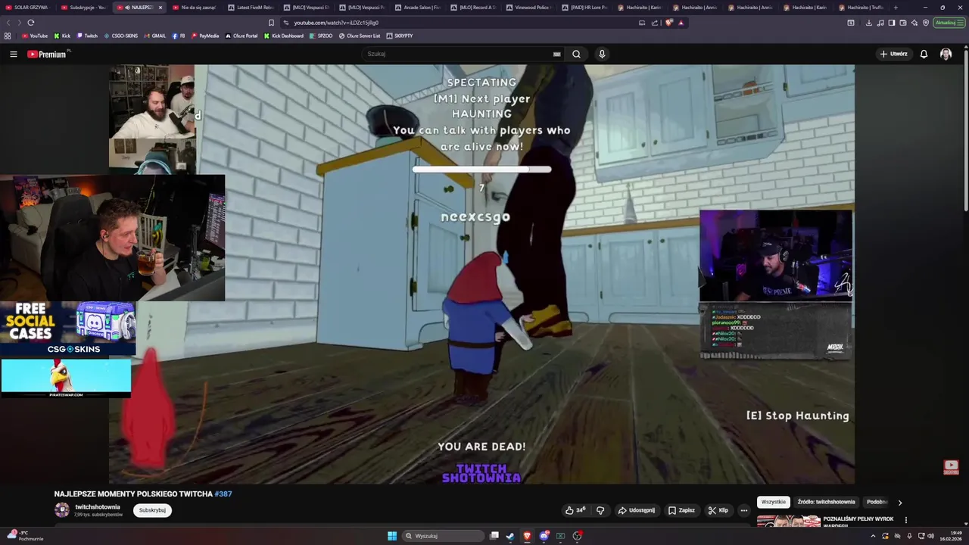Open the #387 hashtag link
Screen dimensions: 969x545
click(223, 494)
